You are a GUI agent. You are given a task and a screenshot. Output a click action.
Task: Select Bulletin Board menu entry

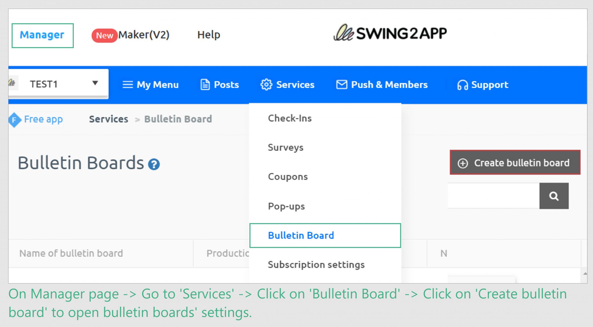(301, 235)
